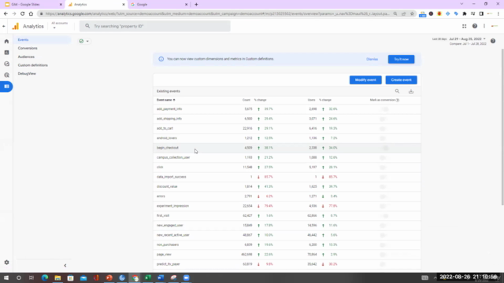Click the Count column header

coord(246,100)
